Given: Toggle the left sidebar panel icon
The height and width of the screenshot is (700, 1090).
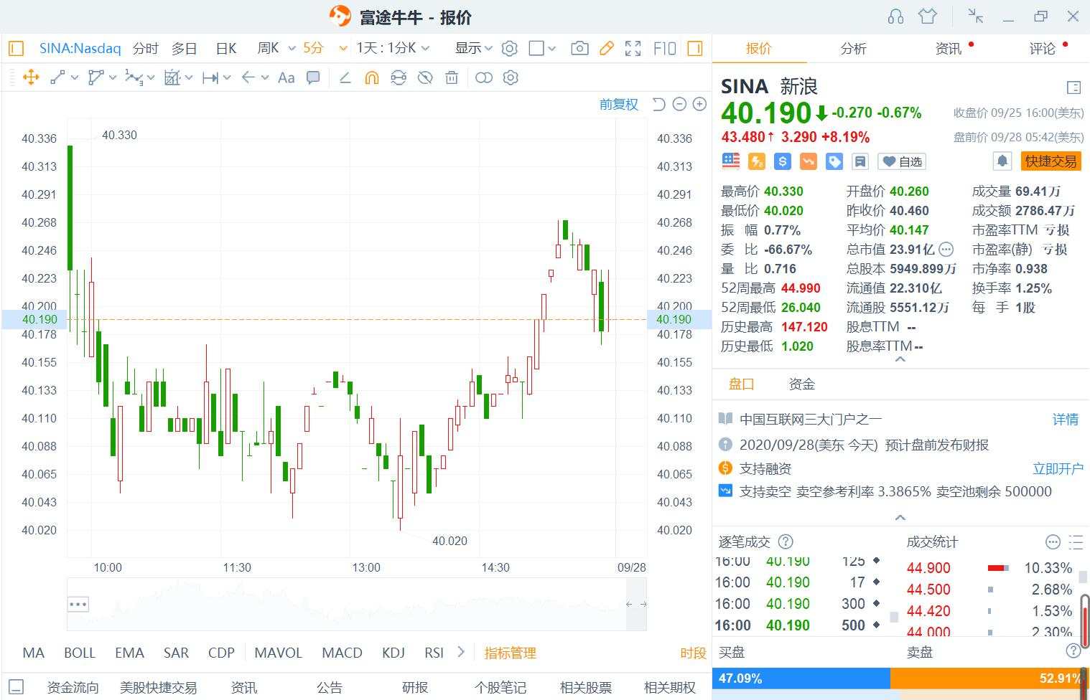Looking at the screenshot, I should pyautogui.click(x=16, y=48).
